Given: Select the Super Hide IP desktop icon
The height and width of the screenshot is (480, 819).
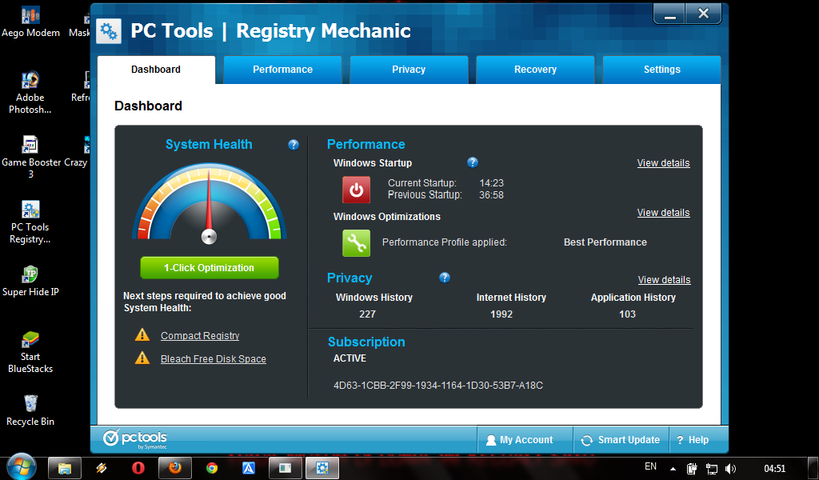Looking at the screenshot, I should point(30,281).
